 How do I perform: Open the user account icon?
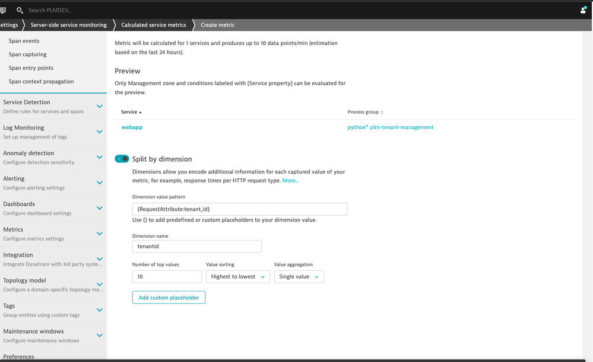tap(583, 10)
